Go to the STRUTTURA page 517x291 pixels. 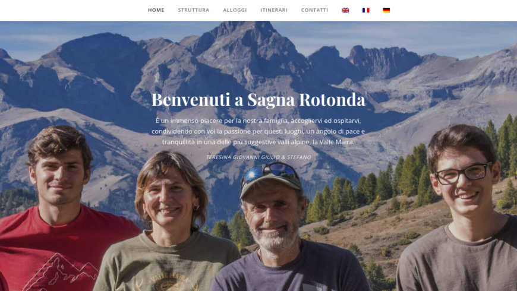(194, 10)
